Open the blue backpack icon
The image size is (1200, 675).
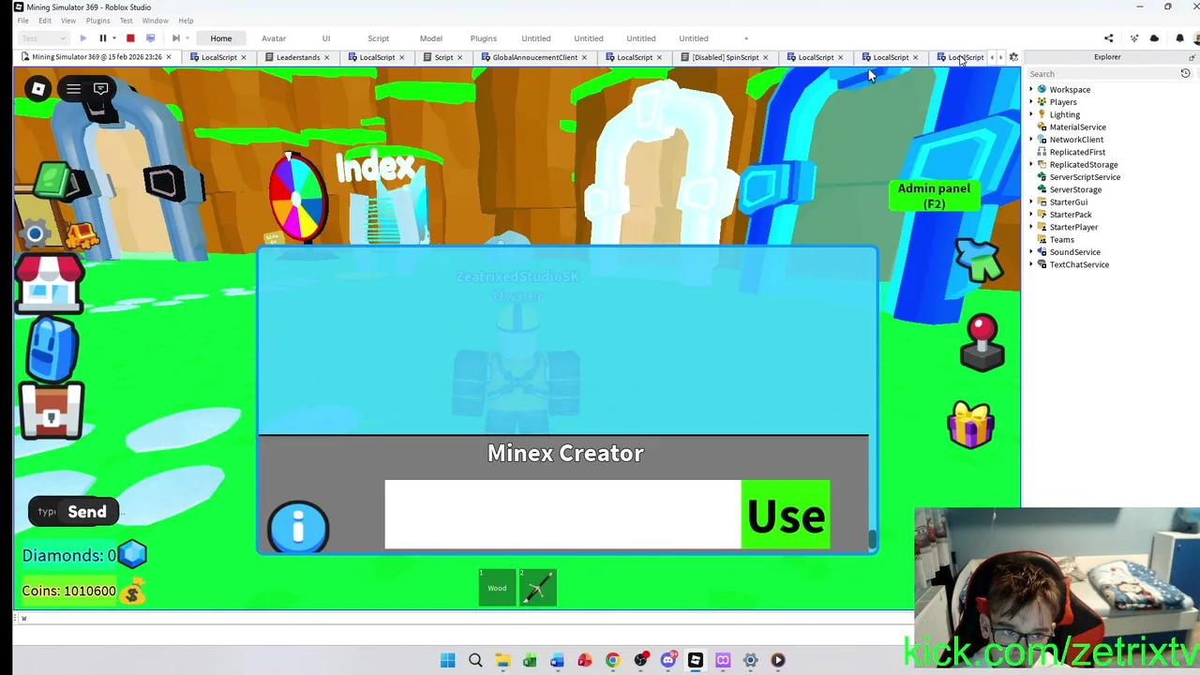pos(52,348)
